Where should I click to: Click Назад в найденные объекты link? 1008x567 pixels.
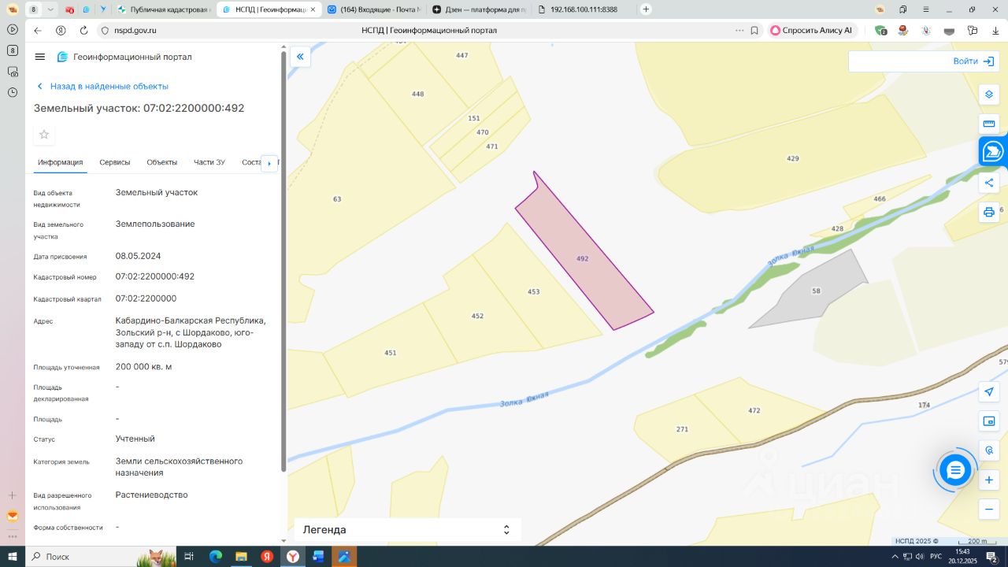[x=102, y=87]
